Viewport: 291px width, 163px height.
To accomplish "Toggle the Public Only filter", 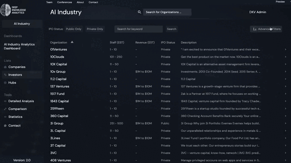I will pos(74,29).
